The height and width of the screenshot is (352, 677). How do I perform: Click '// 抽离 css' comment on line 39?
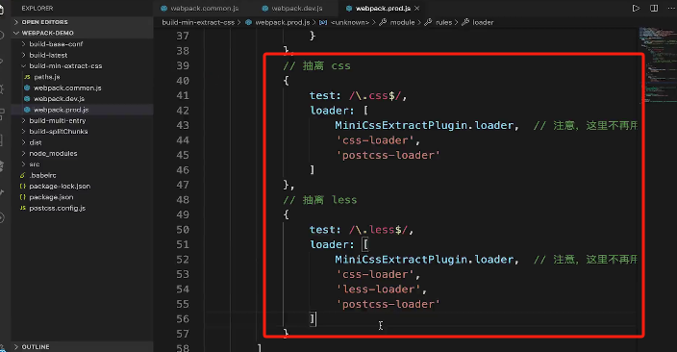(316, 65)
